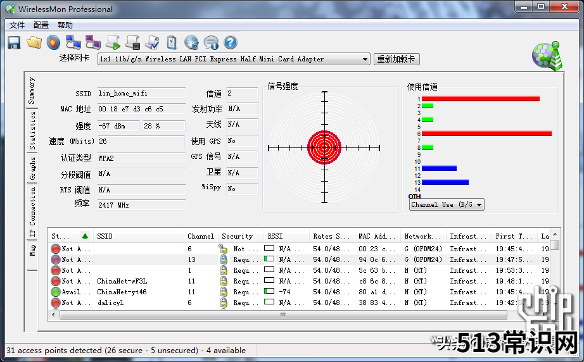The height and width of the screenshot is (362, 584).
Task: Sort list by the First T... column header
Action: pos(514,236)
